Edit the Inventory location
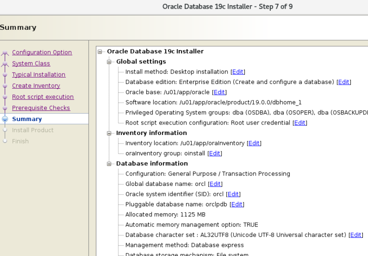The width and height of the screenshot is (368, 256). coord(254,143)
